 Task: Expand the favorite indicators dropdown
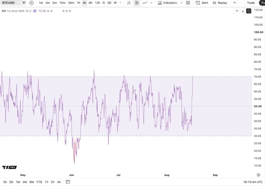pyautogui.click(x=181, y=3)
